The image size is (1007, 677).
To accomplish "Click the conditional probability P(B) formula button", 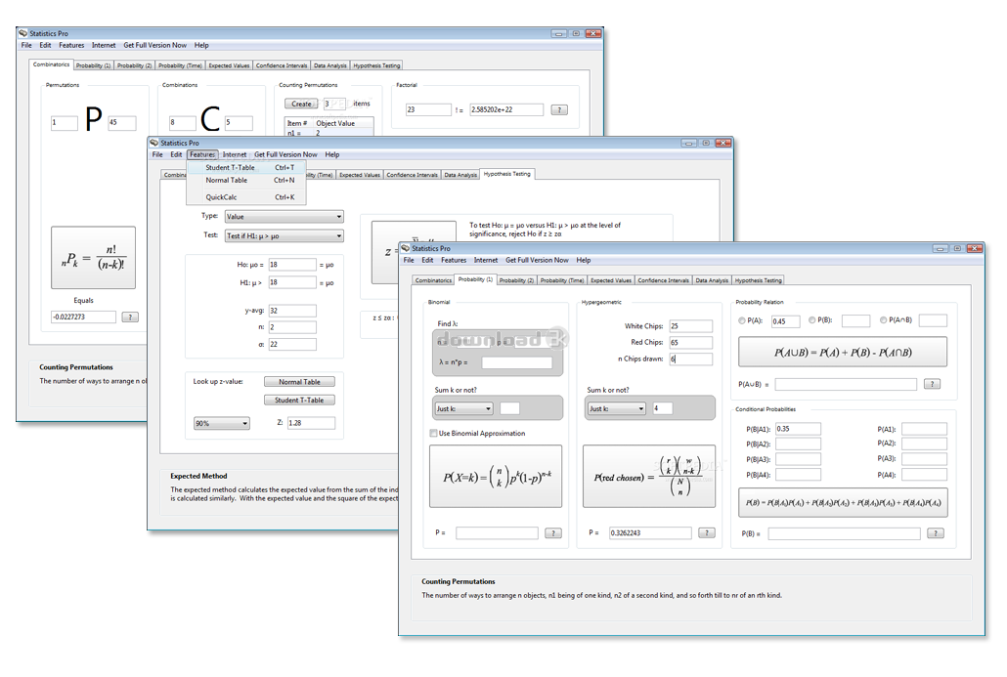I will [x=842, y=502].
